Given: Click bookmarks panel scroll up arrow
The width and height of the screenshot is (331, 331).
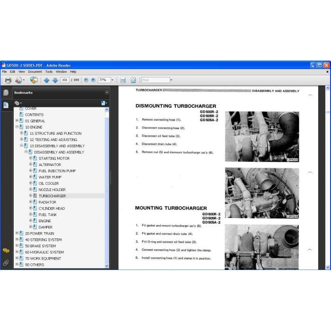Looking at the screenshot, I should click(x=106, y=110).
